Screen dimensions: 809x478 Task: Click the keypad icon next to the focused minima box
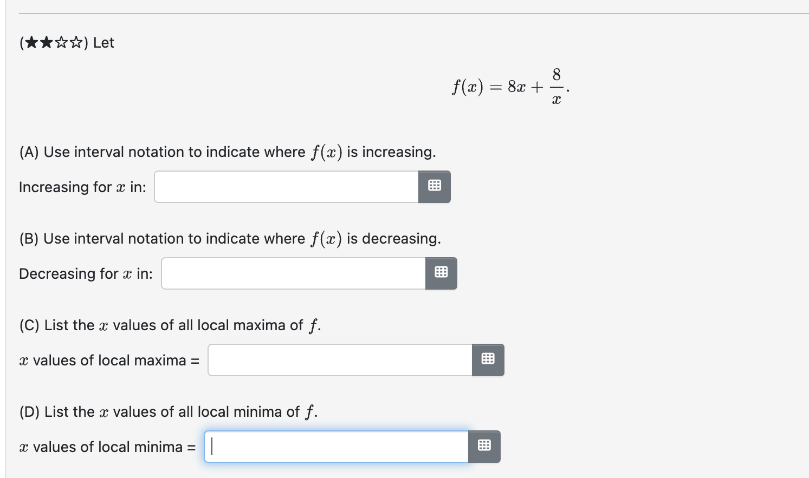tap(483, 446)
